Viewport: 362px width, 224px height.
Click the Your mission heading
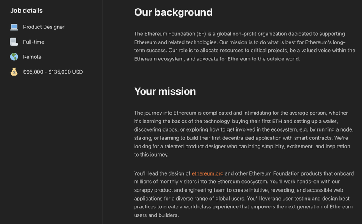165,91
